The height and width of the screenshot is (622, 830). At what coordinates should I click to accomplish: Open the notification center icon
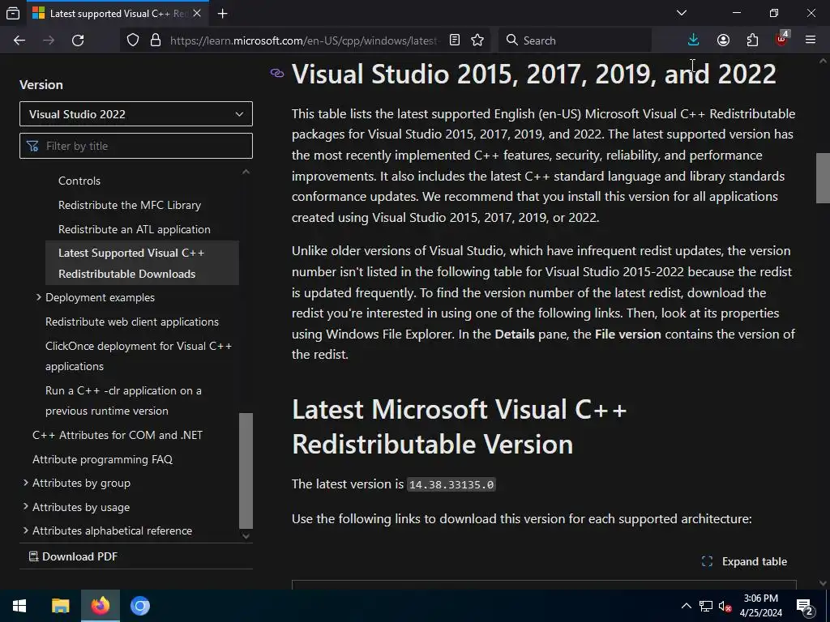click(x=804, y=606)
